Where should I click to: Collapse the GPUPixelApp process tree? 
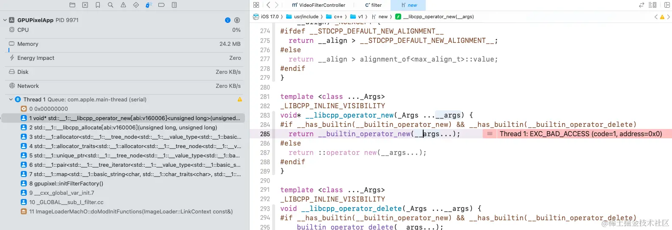point(5,20)
